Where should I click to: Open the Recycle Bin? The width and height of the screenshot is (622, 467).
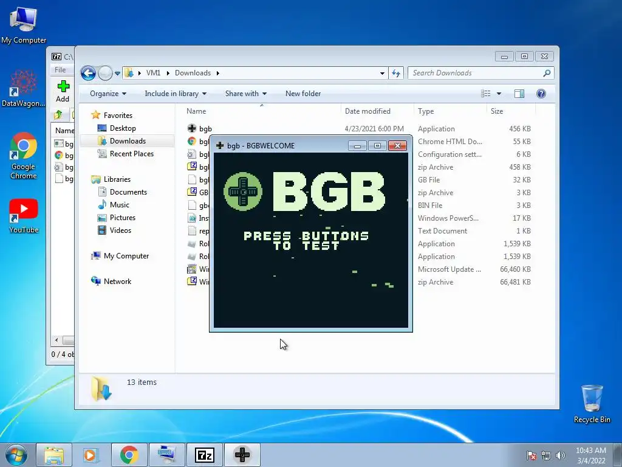tap(592, 404)
